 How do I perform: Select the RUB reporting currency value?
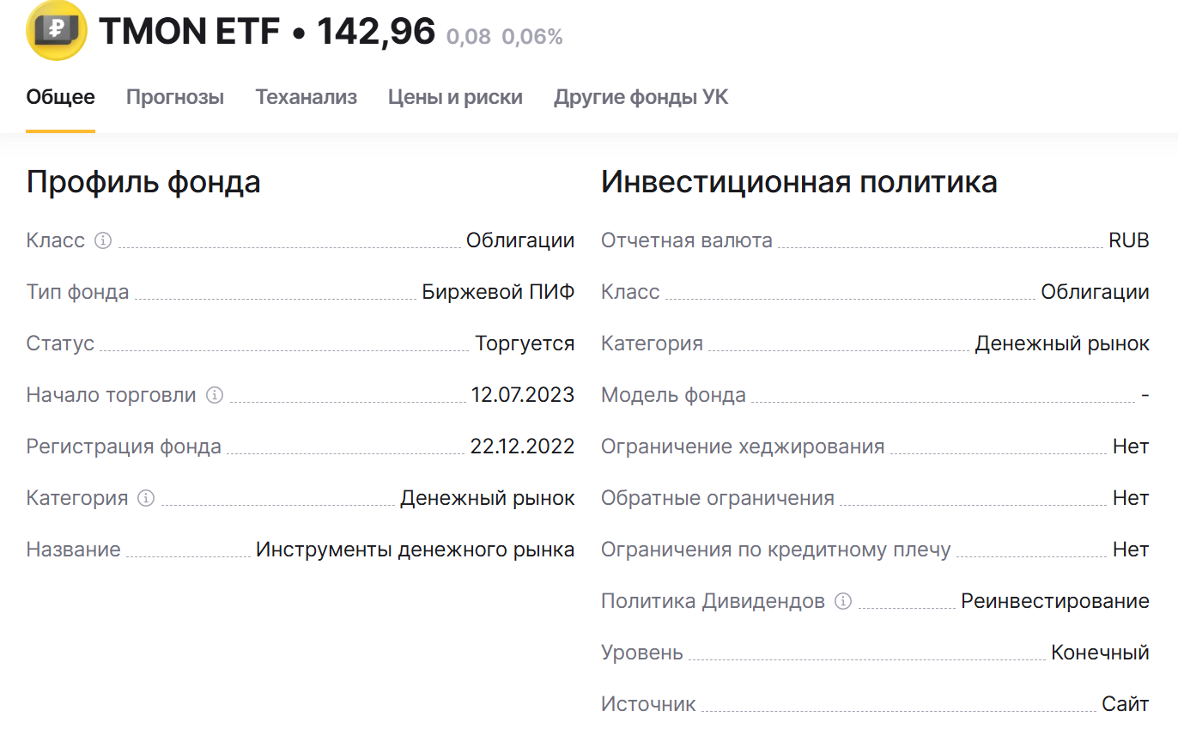point(1132,240)
